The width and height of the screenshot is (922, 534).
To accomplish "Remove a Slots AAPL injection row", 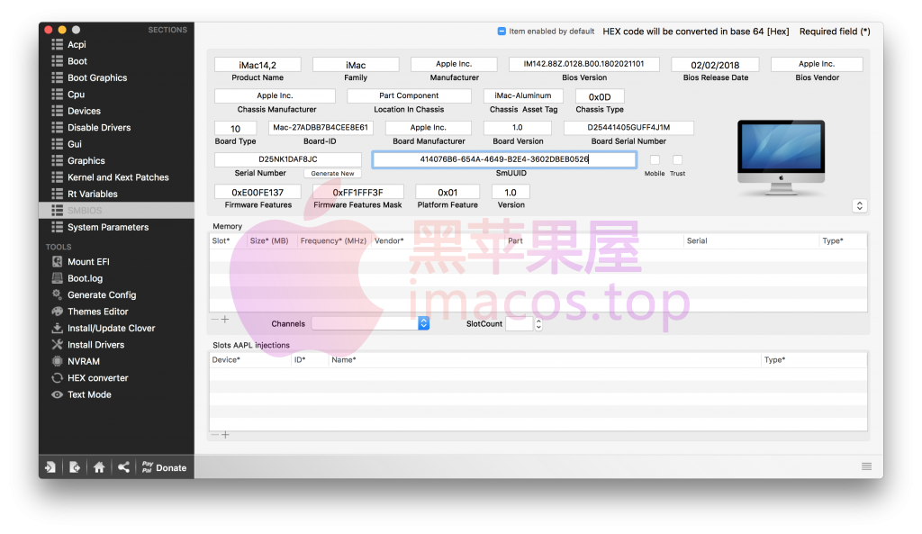I will [214, 435].
